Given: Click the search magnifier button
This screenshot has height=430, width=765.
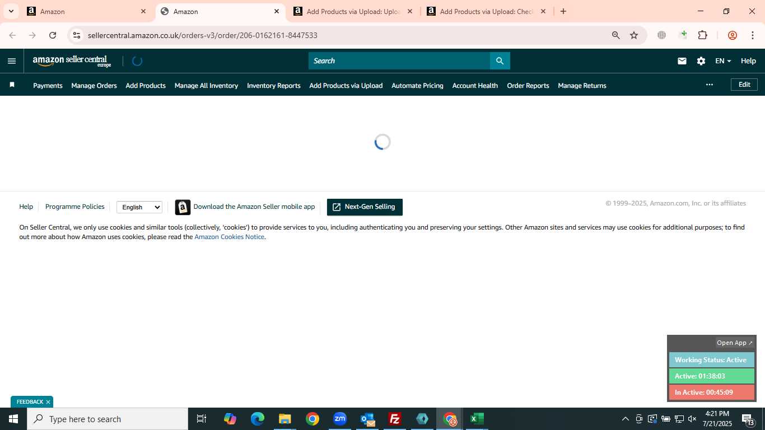Looking at the screenshot, I should coord(500,61).
